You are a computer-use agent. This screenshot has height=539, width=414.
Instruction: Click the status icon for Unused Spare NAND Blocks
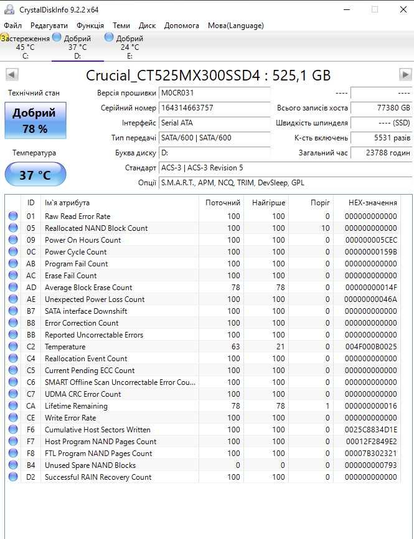click(13, 465)
